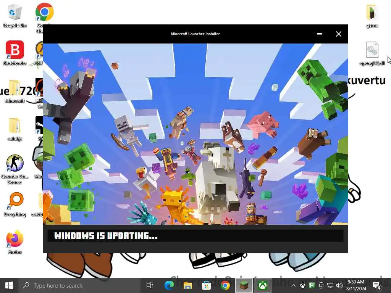Open the Recycle Bin desktop icon
The height and width of the screenshot is (293, 391).
point(15,15)
